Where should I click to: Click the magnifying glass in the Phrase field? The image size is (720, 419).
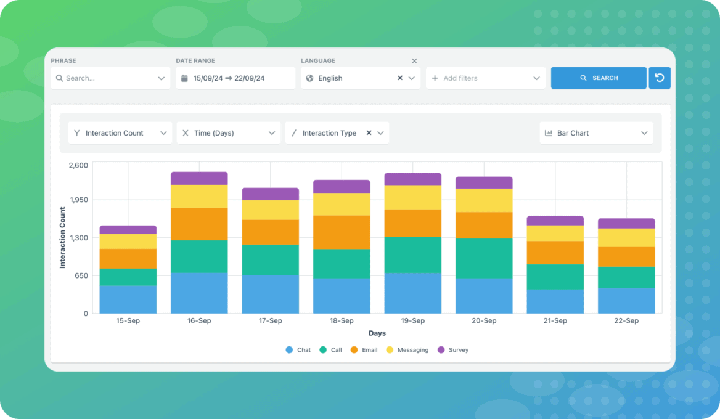59,78
